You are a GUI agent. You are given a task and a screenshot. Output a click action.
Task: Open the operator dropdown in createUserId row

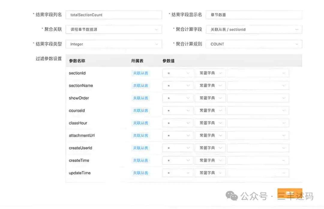click(x=178, y=148)
